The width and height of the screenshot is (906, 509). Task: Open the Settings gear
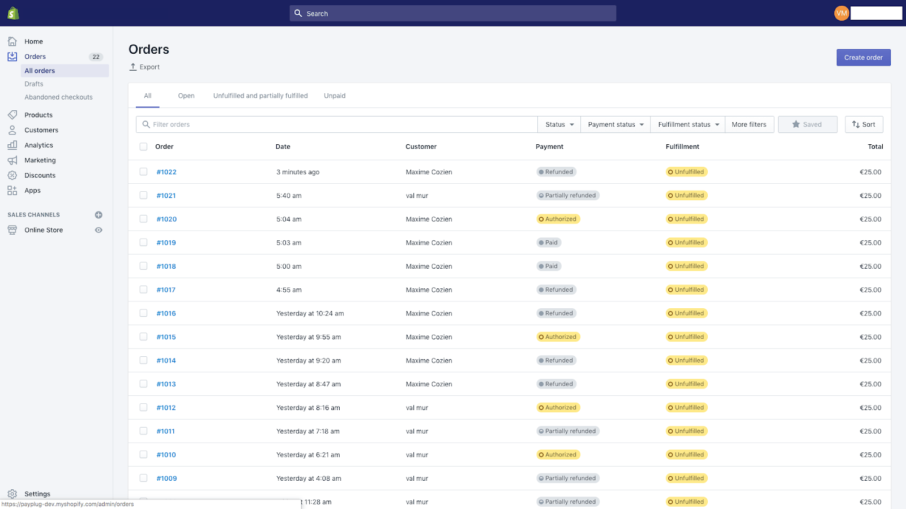pos(12,493)
